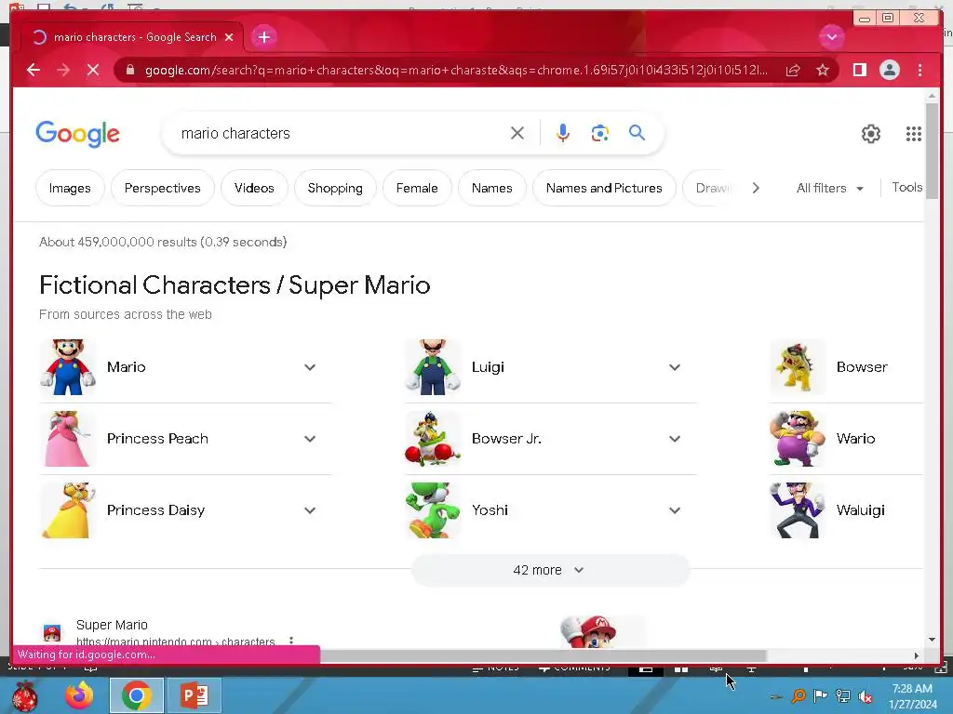953x714 pixels.
Task: Open the Super Mario nintendo.com result
Action: pos(112,625)
